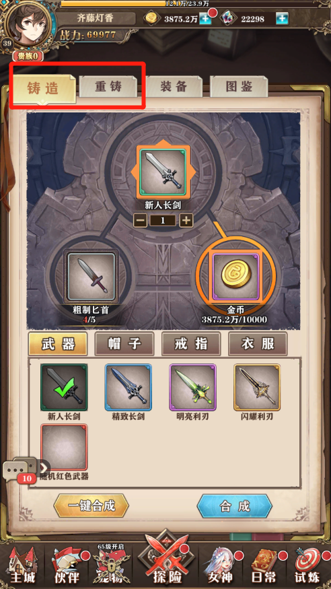Switch to the 重铸 tab
Screen dimensions: 331x589
108,87
